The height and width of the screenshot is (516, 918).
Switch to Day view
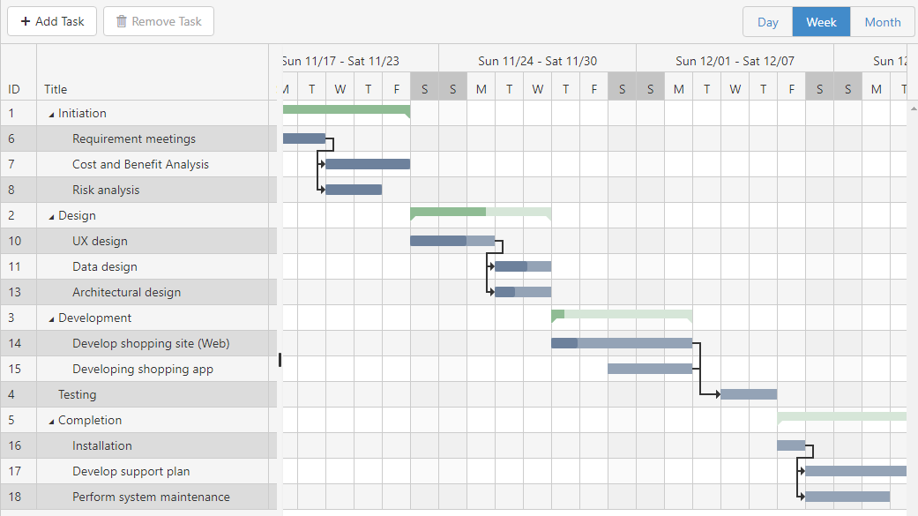(x=767, y=22)
